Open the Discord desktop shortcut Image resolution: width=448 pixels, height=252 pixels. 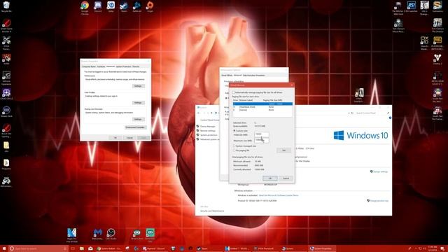point(98,6)
